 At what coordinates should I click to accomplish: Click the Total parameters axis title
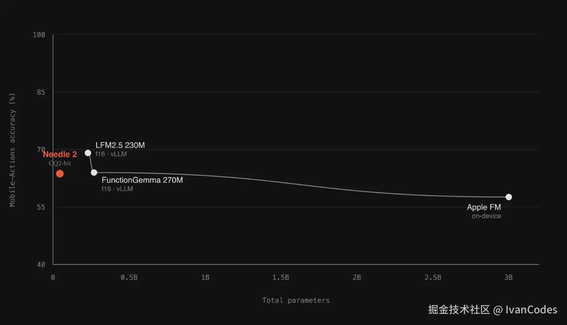(x=296, y=301)
